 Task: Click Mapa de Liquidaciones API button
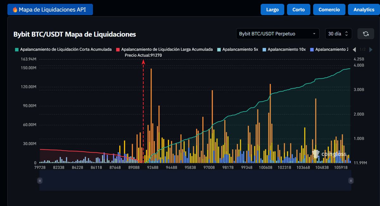[50, 10]
